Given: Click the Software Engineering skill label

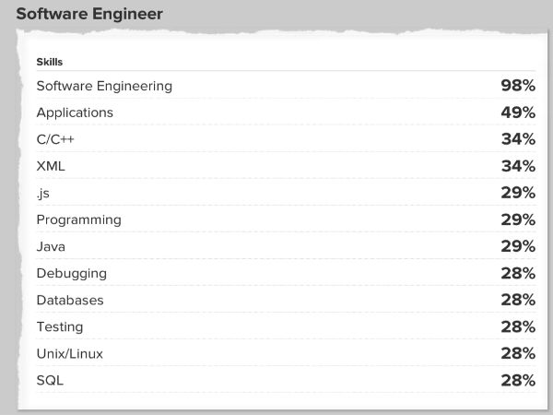Looking at the screenshot, I should pos(104,86).
